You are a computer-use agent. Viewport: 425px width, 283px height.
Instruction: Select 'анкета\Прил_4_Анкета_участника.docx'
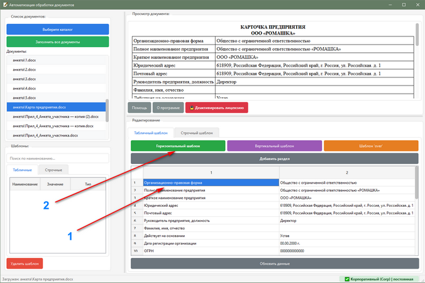56,135
